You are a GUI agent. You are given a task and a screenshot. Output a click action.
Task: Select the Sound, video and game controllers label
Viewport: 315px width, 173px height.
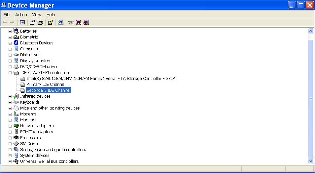53,149
